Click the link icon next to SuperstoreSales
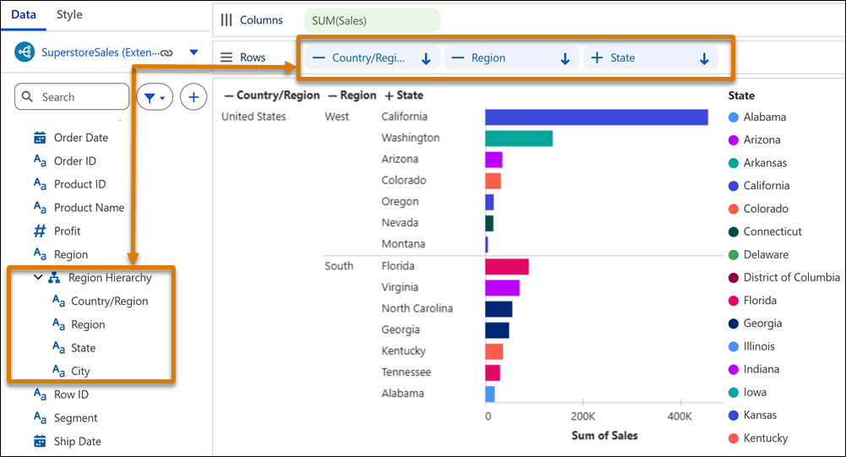This screenshot has width=846, height=457. tap(166, 53)
